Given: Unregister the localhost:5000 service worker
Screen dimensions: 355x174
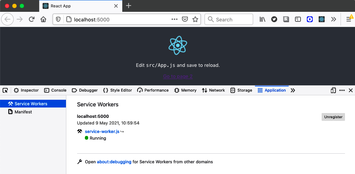Looking at the screenshot, I should click(x=333, y=117).
